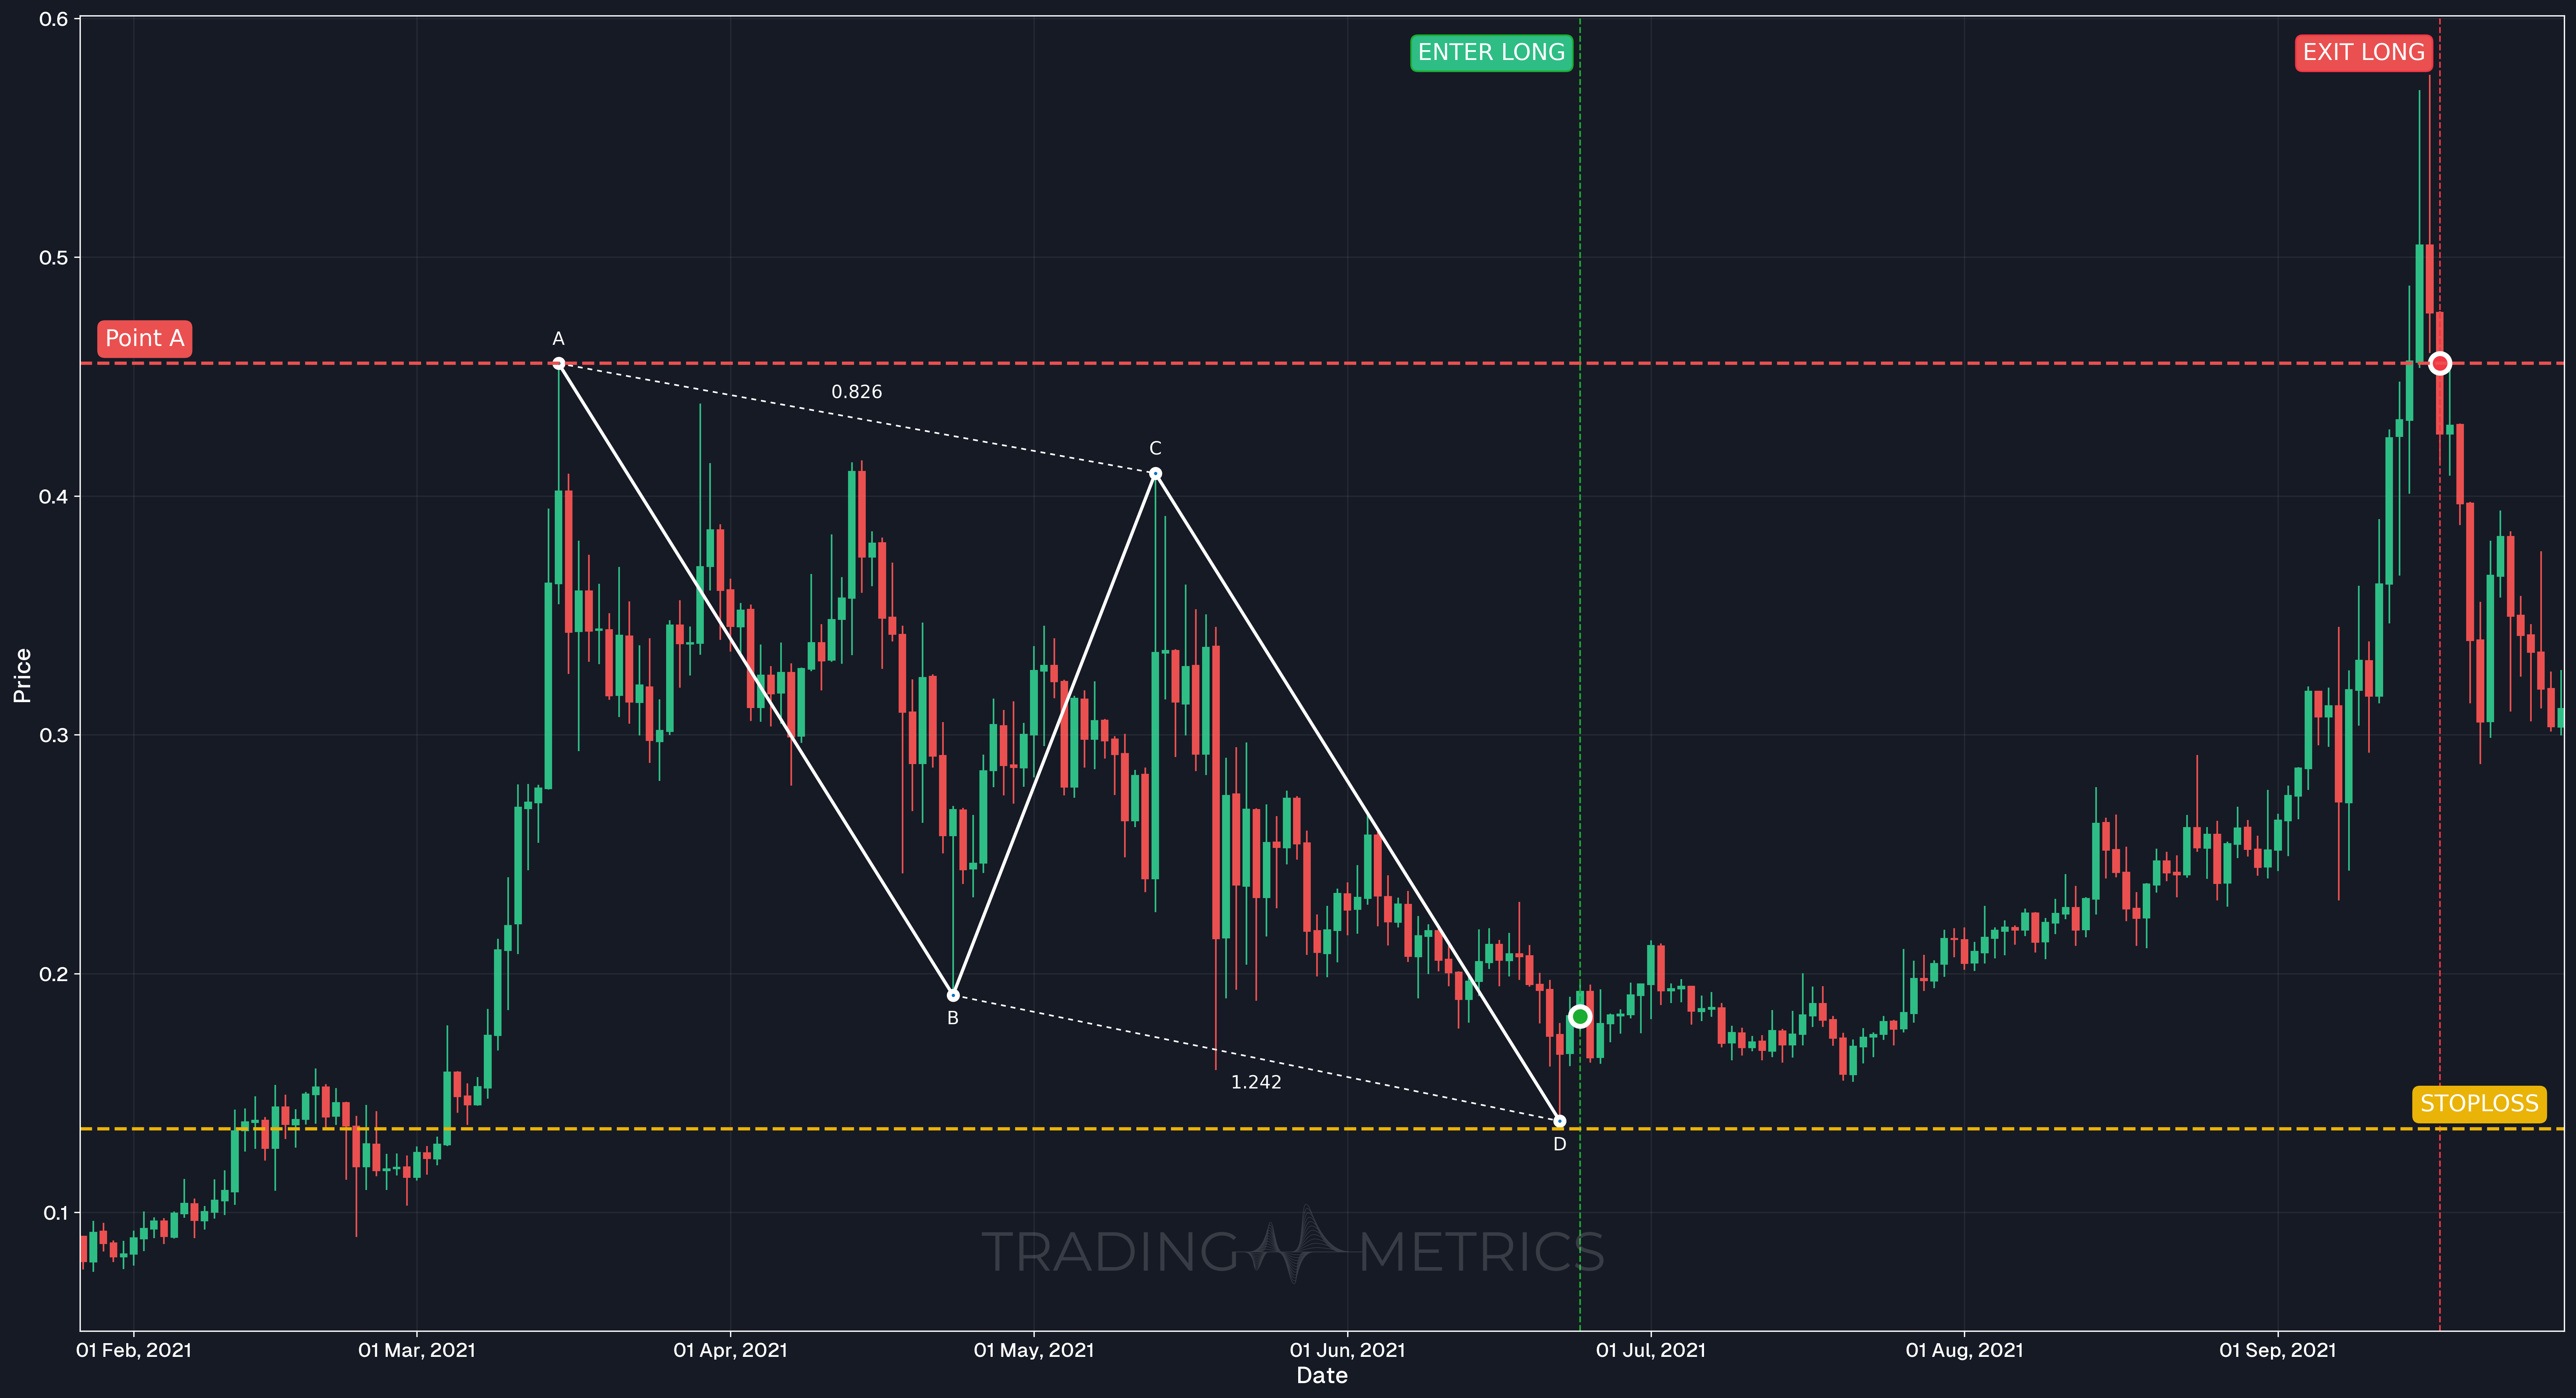Screen dimensions: 2576x1398
Task: Click the 0.4 price axis value
Action: [x=53, y=497]
